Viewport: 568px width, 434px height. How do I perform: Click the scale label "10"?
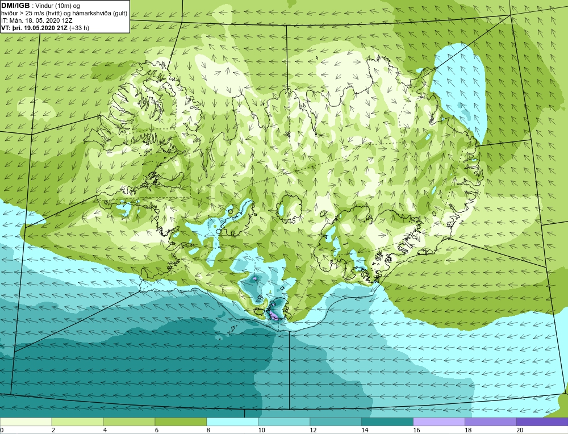point(261,430)
